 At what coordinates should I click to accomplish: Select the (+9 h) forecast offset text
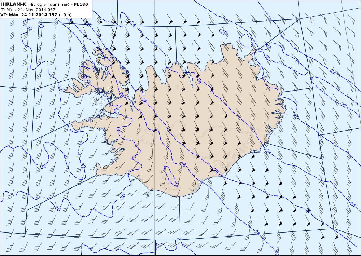coord(65,15)
